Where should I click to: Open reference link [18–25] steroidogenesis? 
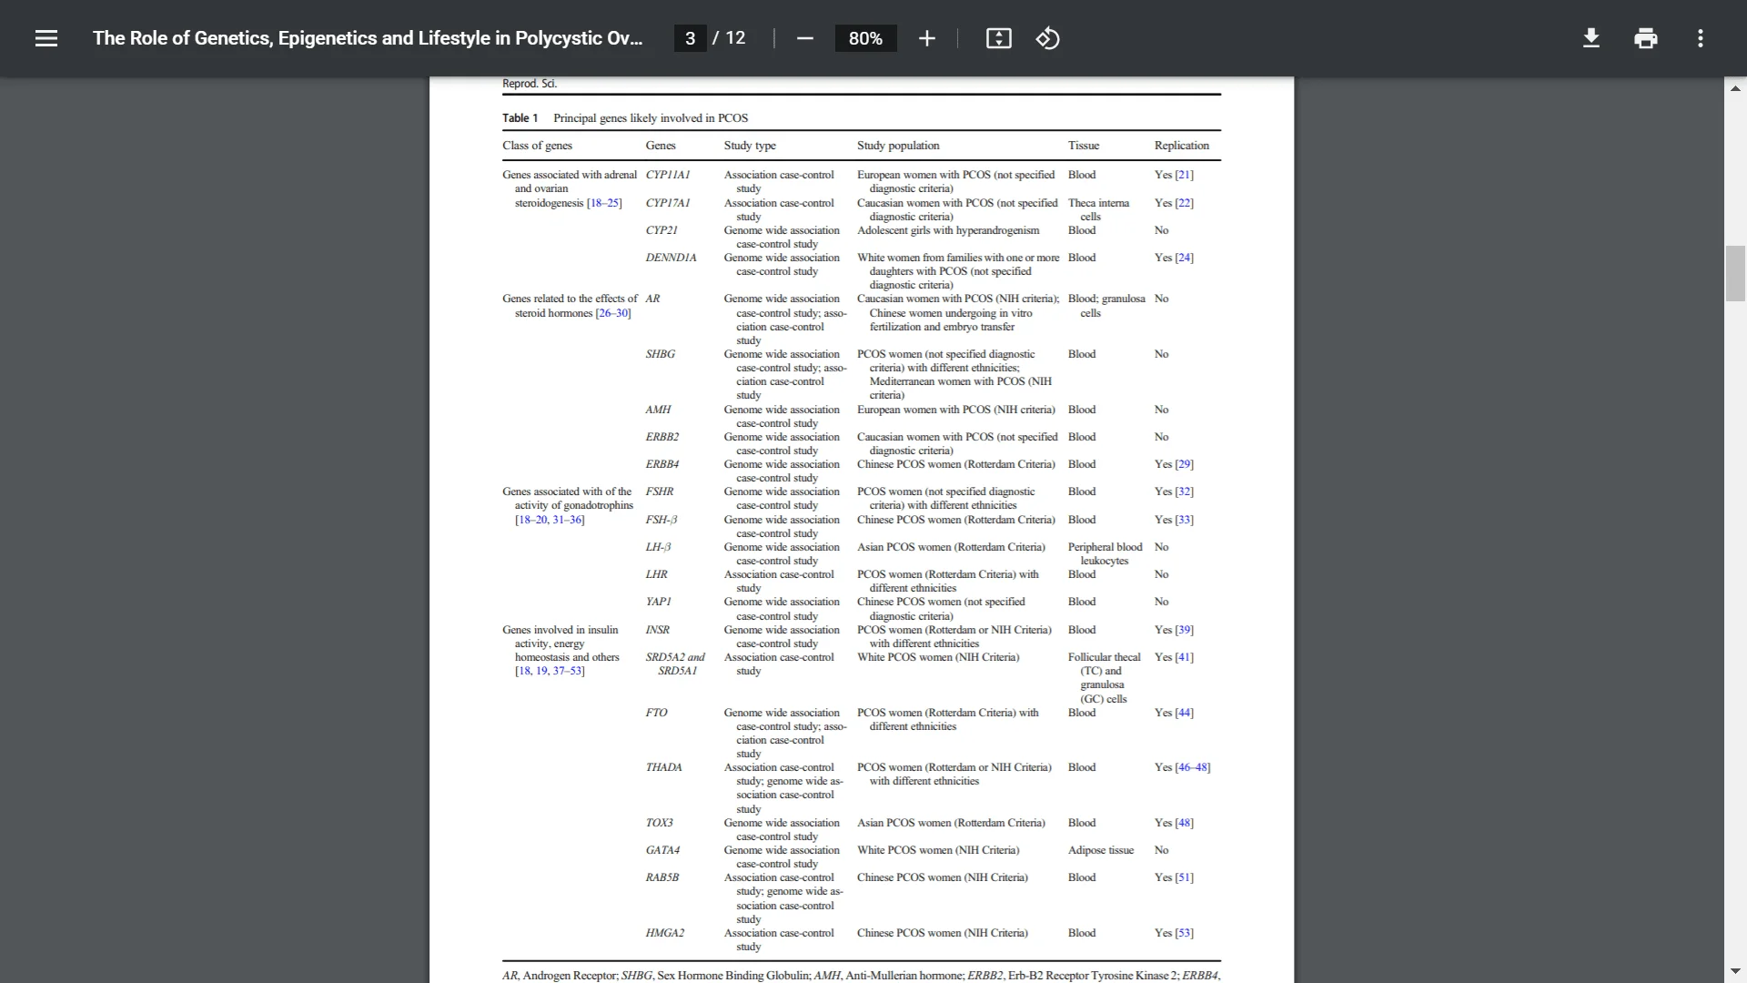(x=604, y=203)
